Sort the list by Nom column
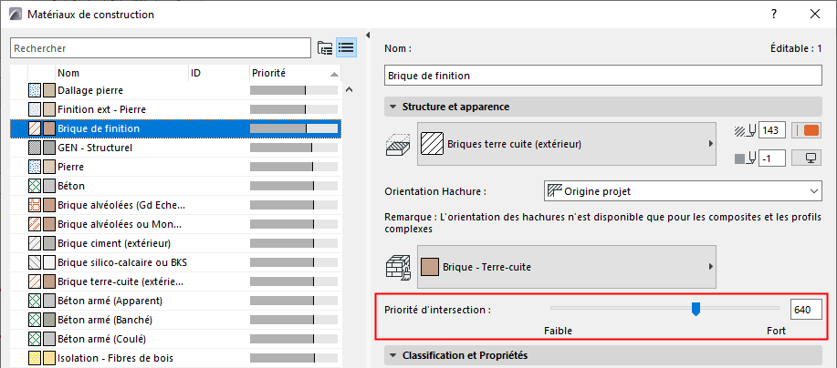This screenshot has height=368, width=837. click(119, 72)
